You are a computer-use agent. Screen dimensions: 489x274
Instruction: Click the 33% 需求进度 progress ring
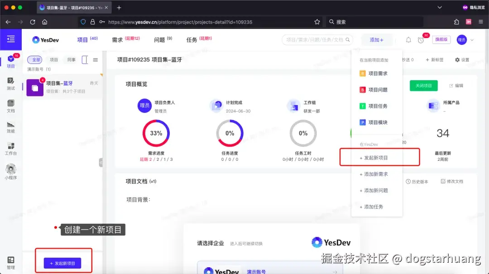click(156, 133)
